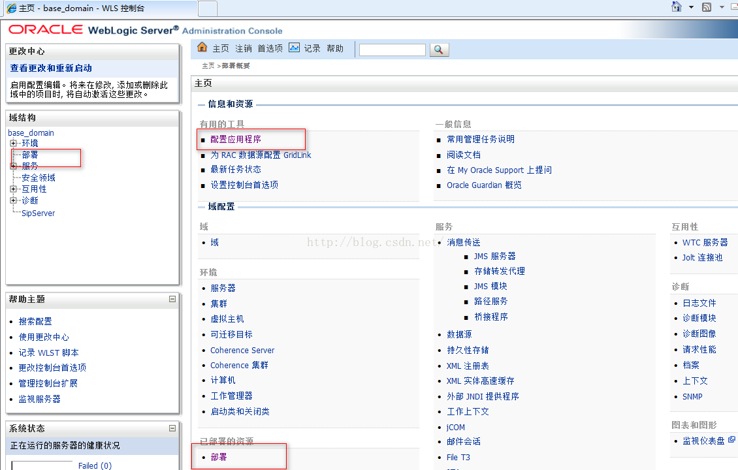738x470 pixels.
Task: Select 部署 in the domain tree
Action: point(29,155)
